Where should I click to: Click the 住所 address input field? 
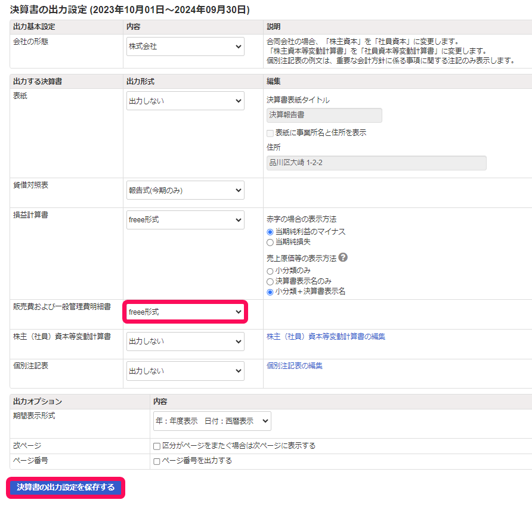[376, 163]
